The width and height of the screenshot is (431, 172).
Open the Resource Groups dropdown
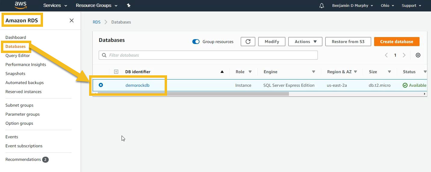point(97,5)
